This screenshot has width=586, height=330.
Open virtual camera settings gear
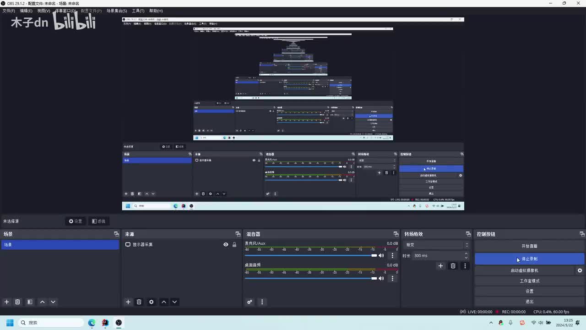click(580, 270)
